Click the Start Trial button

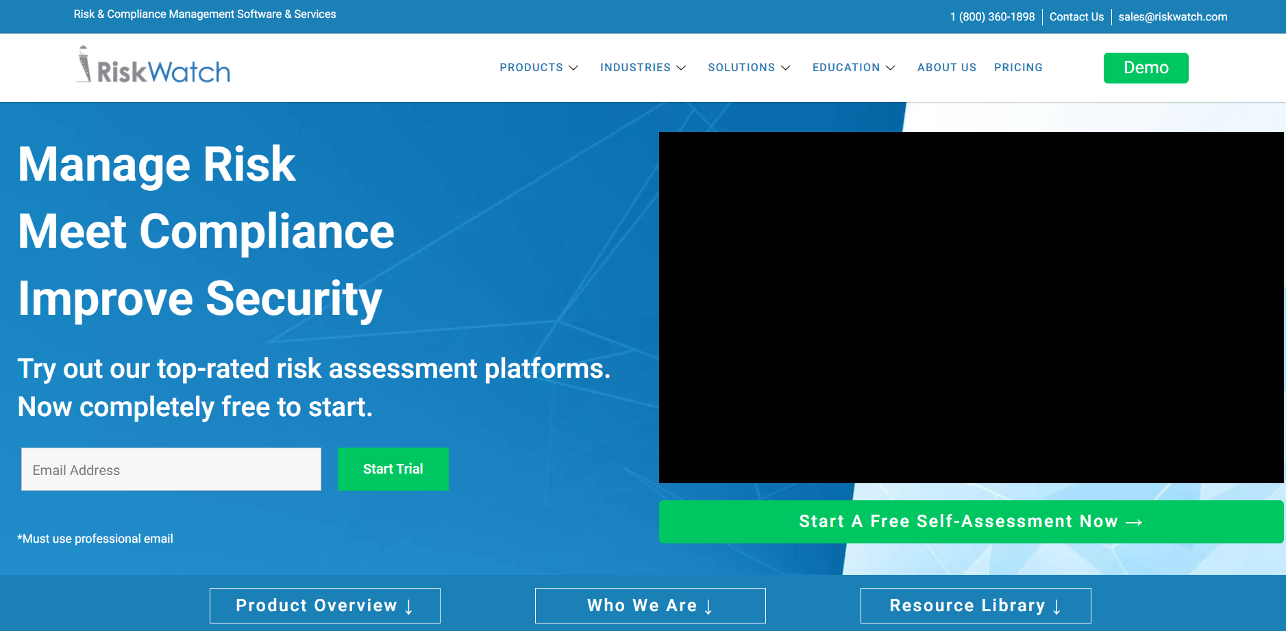393,469
